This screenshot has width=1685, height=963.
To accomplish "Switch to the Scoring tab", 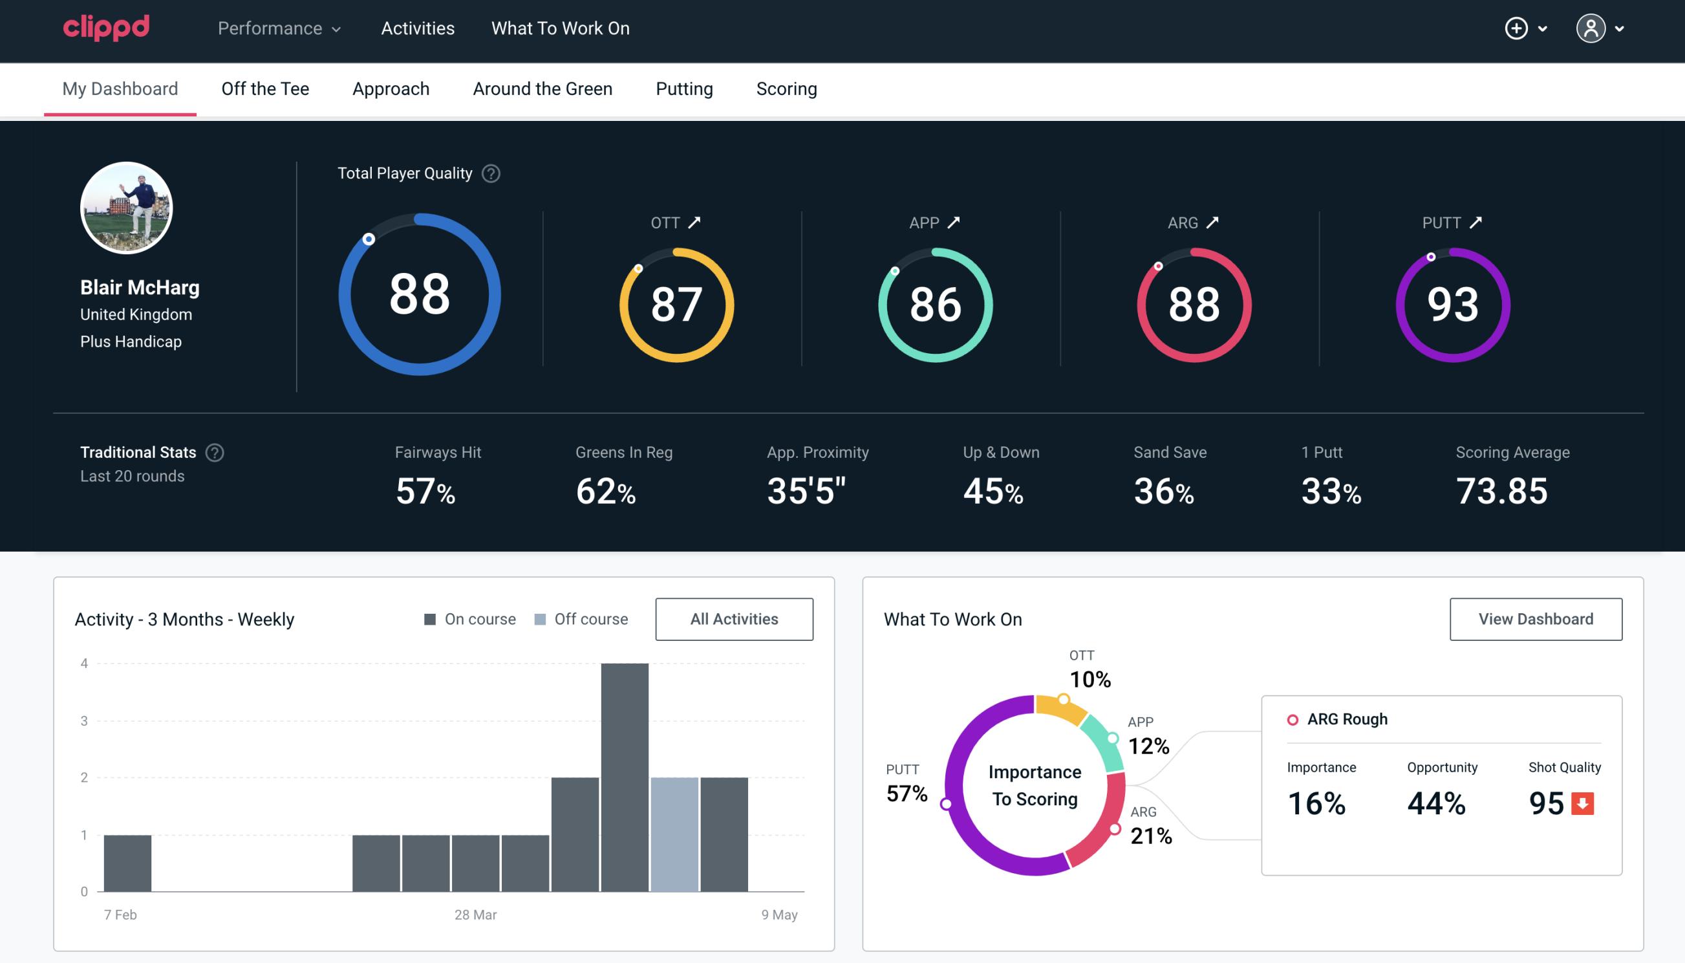I will click(787, 88).
